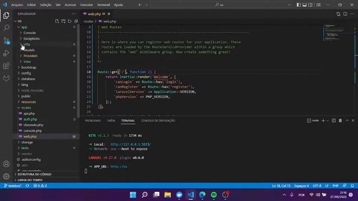Toggle the secondary sidebar layout
The image size is (358, 201).
310,5
